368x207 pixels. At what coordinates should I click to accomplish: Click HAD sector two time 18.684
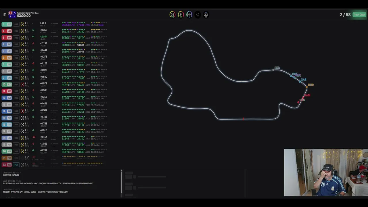pos(80,45)
